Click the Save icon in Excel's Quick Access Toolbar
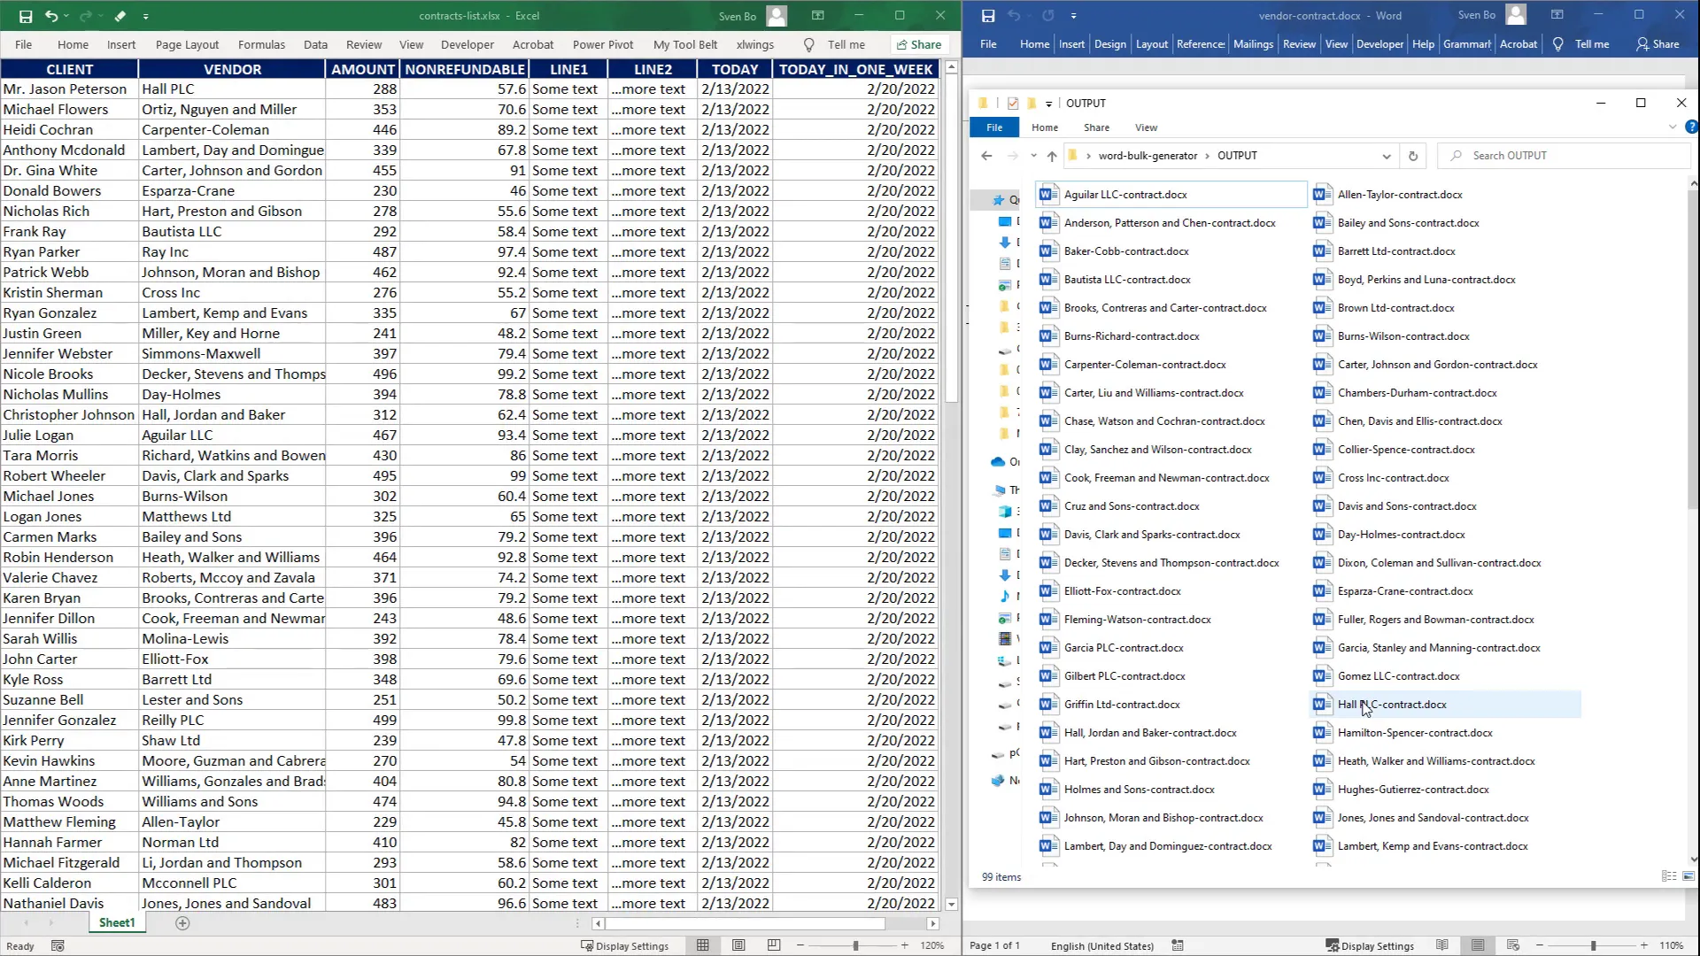 coord(26,15)
